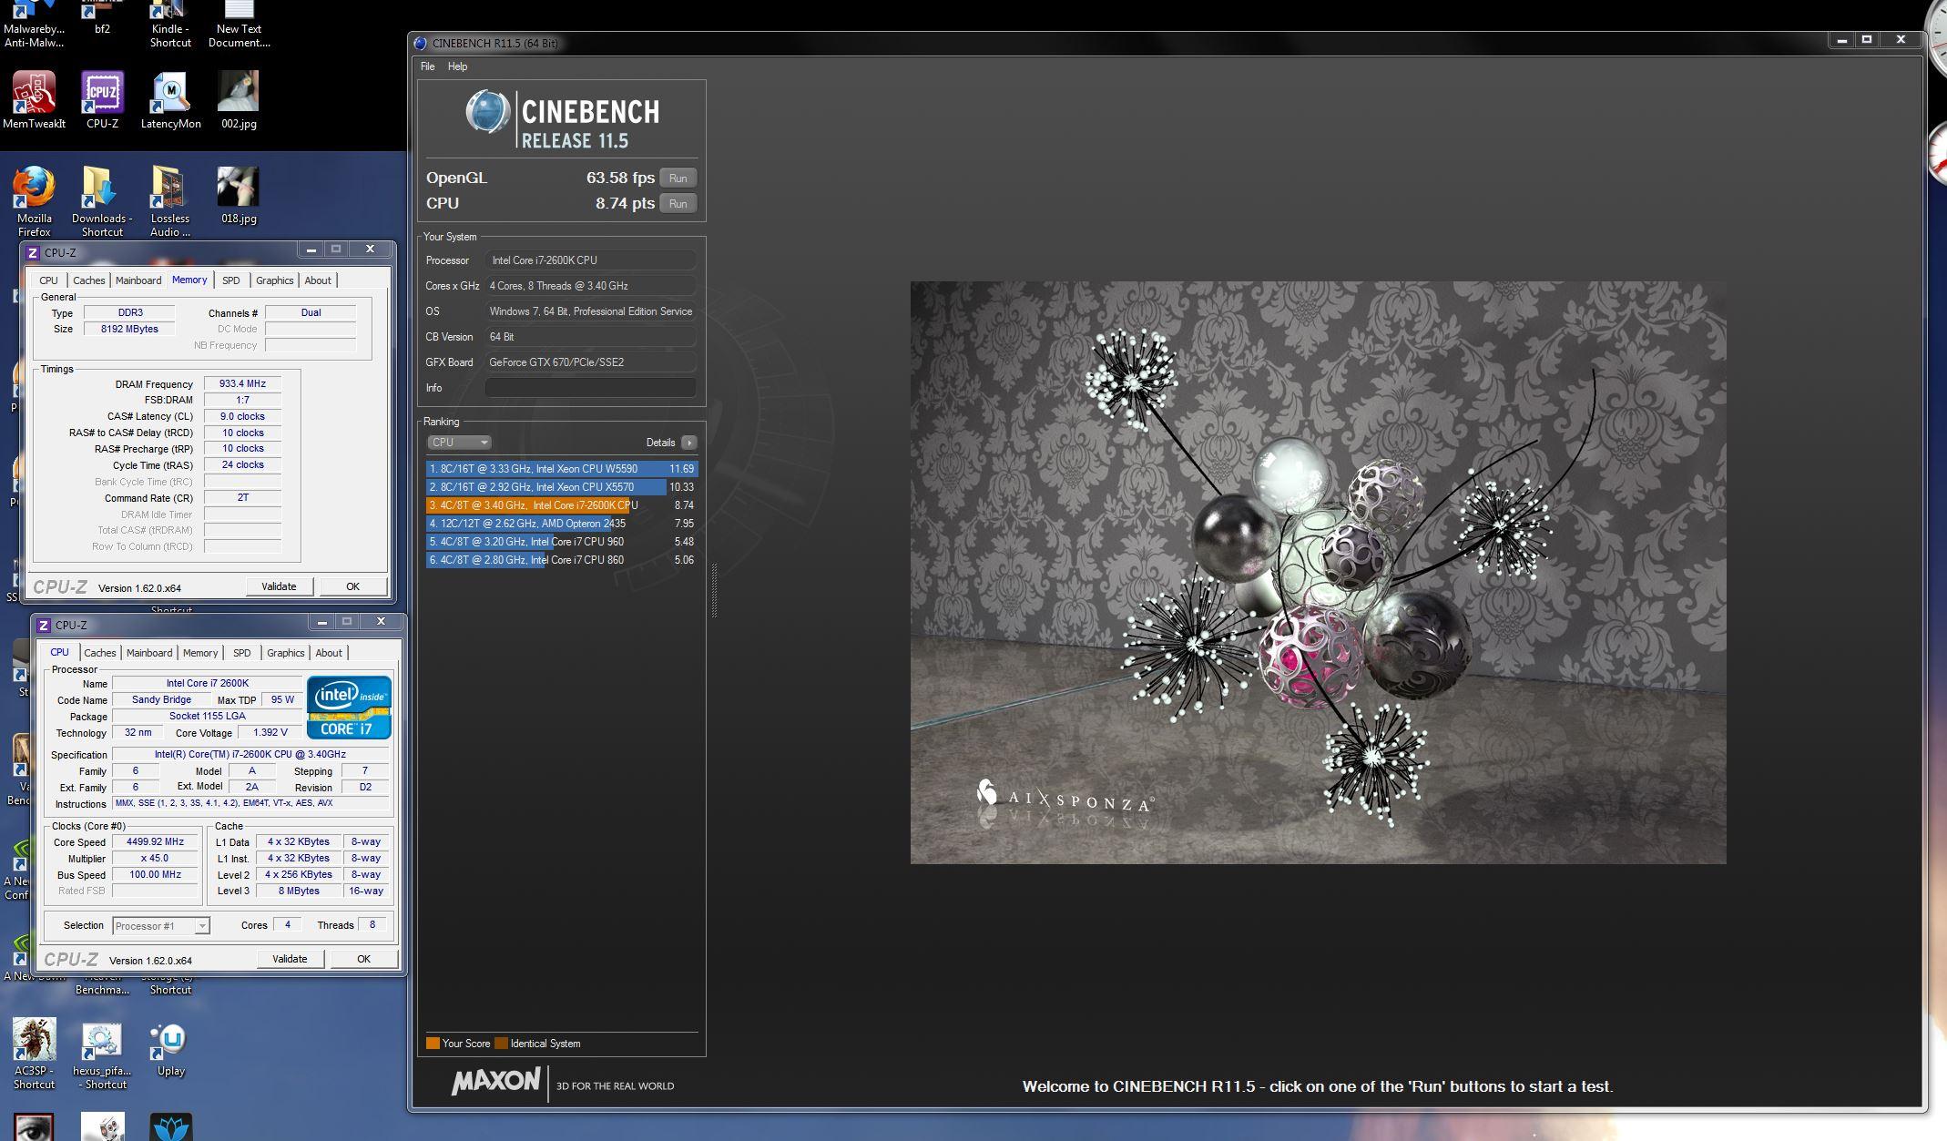Launch CPU-Z from the desktop icon
Viewport: 1947px width, 1141px height.
tap(102, 99)
